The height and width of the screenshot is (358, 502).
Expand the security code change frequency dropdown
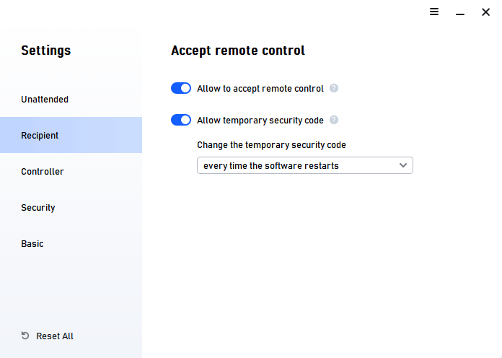tap(304, 166)
